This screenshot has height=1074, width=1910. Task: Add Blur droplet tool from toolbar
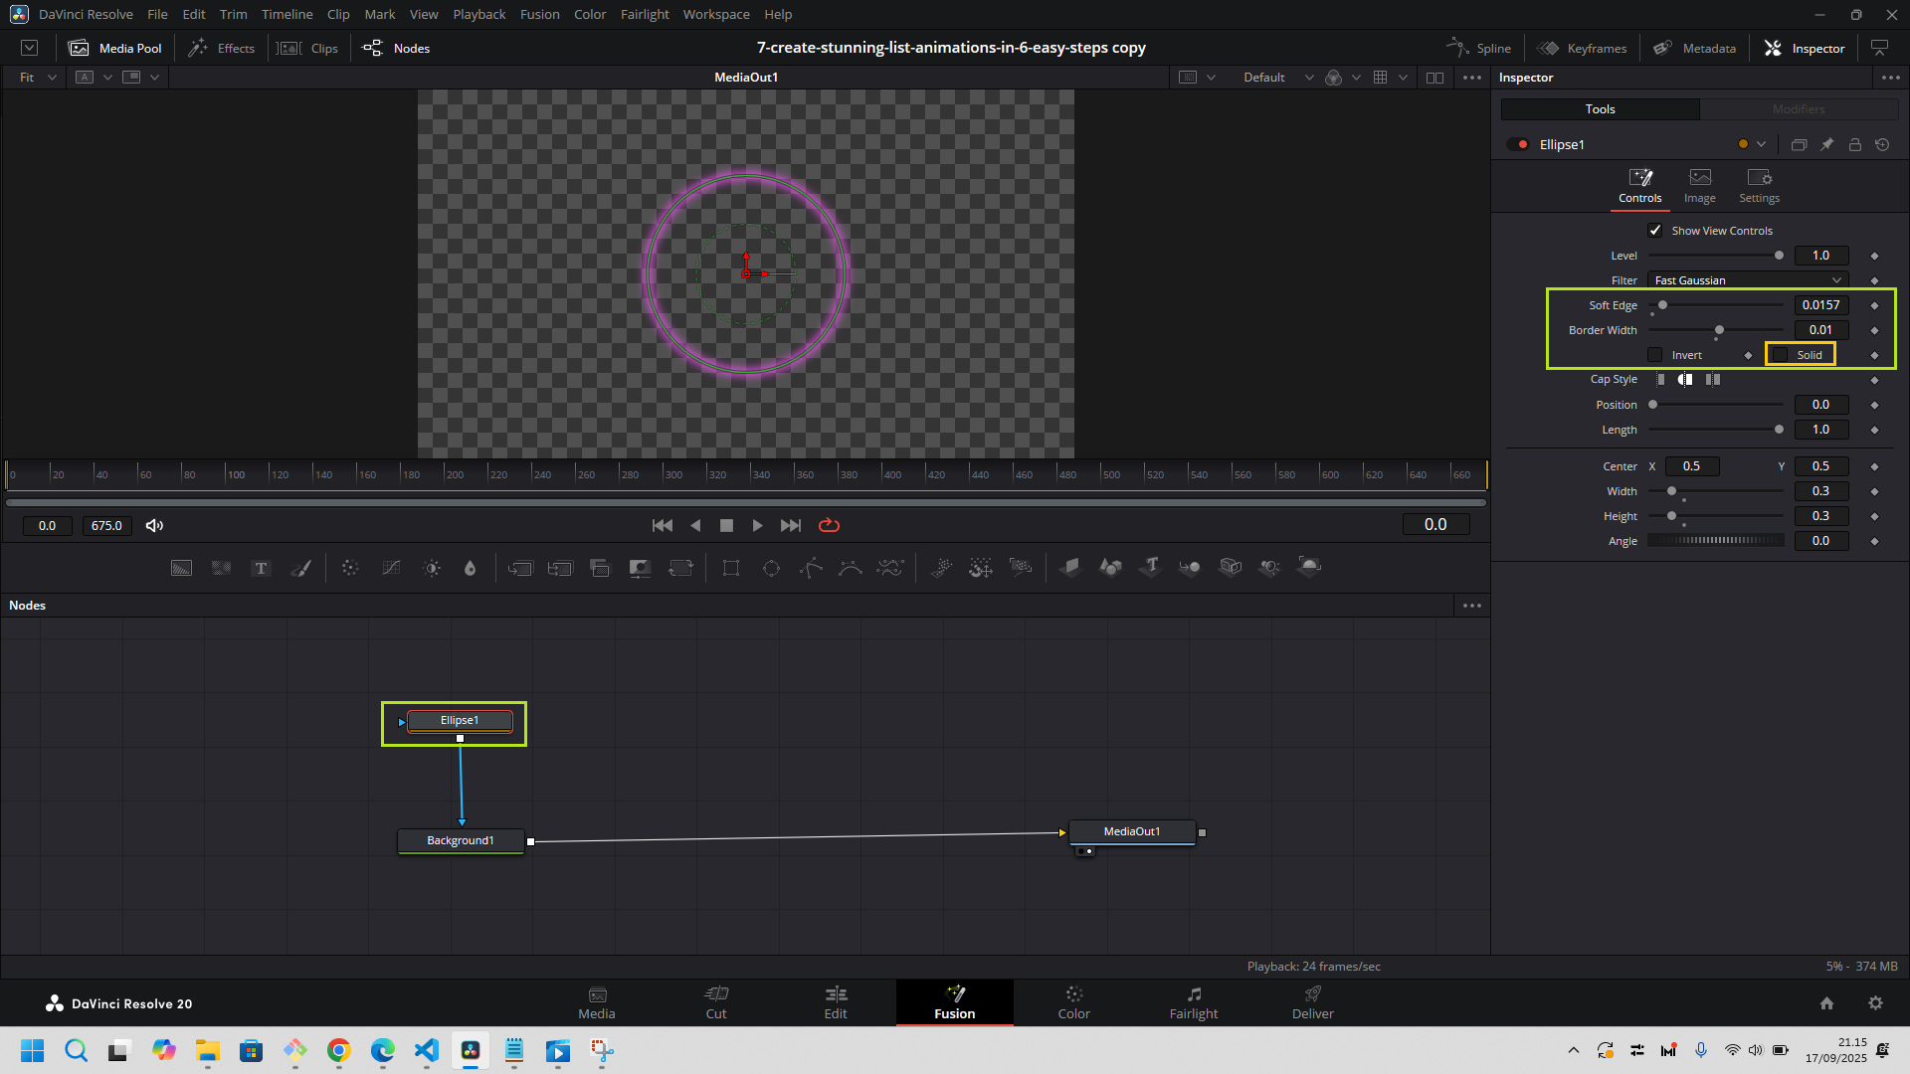[x=470, y=568]
